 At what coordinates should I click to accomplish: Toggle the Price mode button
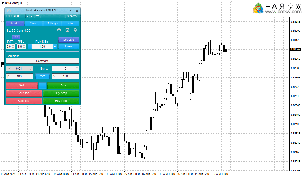[42, 76]
